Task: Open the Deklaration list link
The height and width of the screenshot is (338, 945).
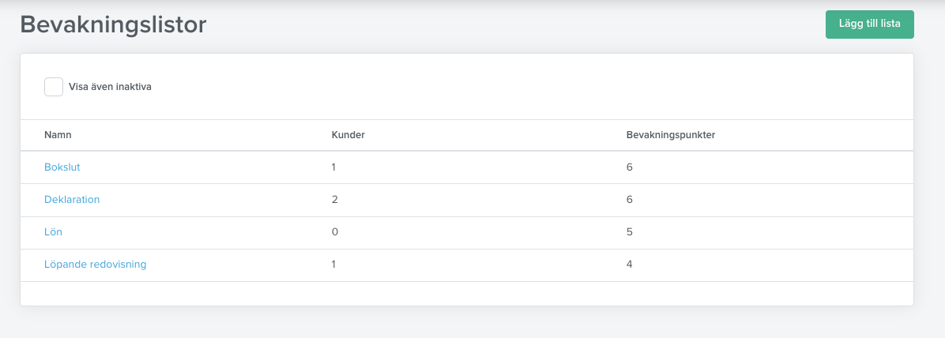Action: pos(72,200)
